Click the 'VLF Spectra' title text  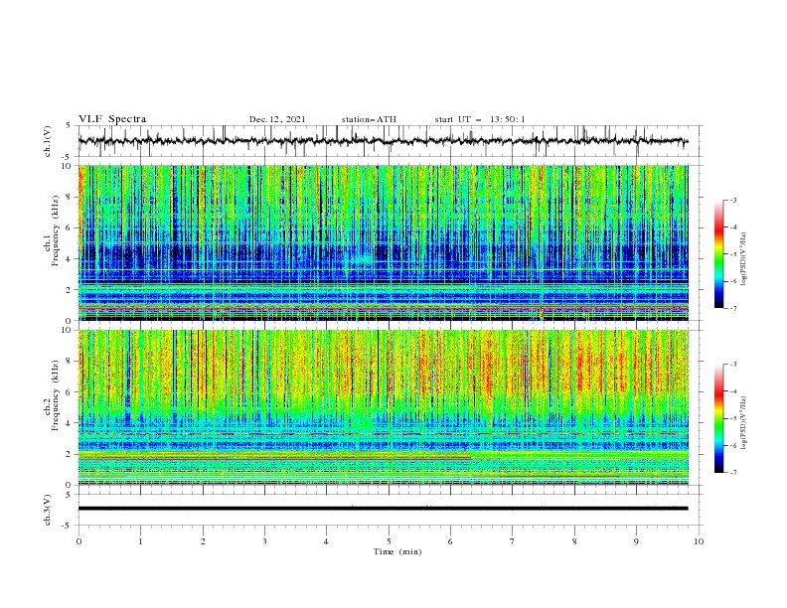click(x=112, y=119)
